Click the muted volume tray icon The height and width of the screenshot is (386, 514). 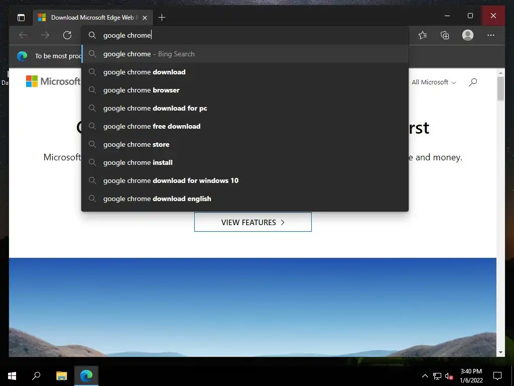click(x=449, y=376)
